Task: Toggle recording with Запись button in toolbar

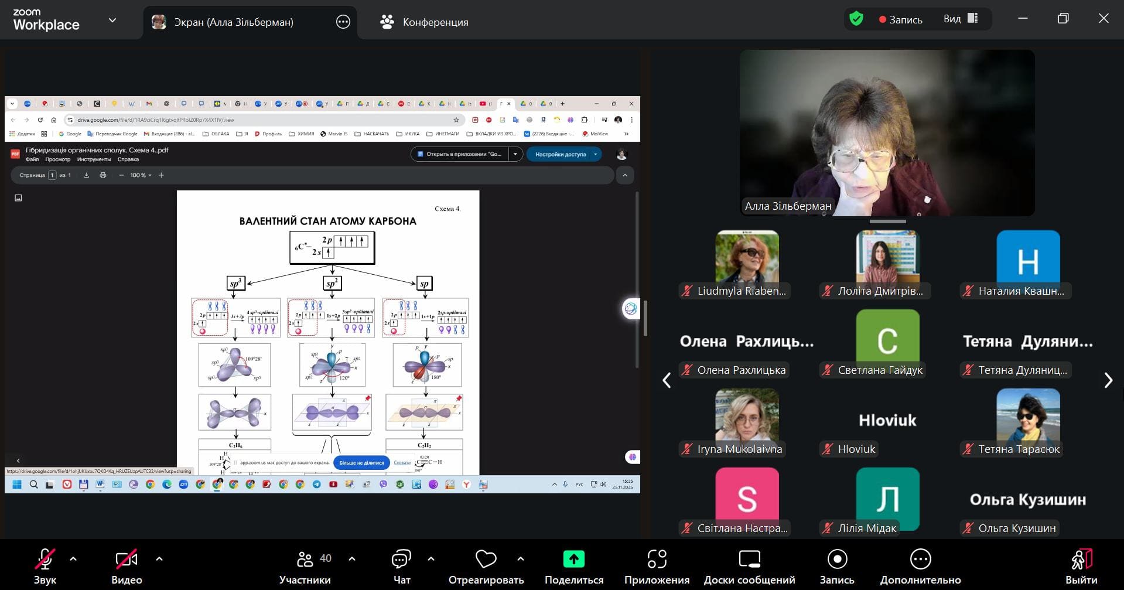Action: pos(836,565)
